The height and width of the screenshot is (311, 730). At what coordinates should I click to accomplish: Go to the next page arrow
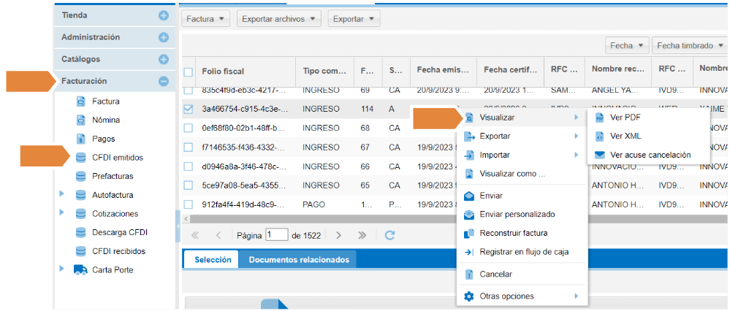click(x=338, y=235)
